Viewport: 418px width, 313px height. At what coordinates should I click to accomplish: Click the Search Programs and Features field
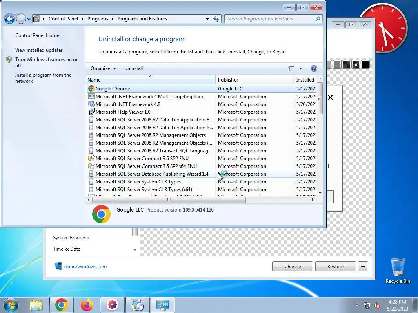(273, 19)
